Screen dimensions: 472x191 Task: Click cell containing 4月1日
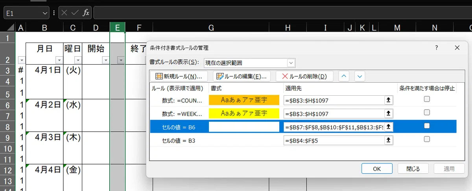(44, 70)
